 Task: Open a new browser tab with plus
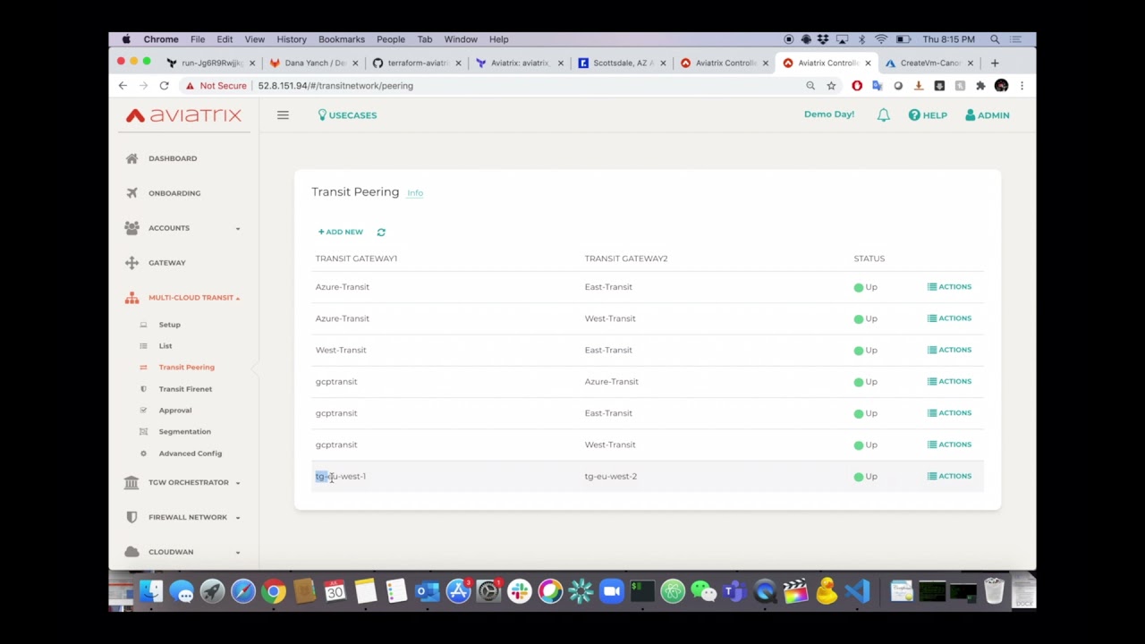coord(994,63)
